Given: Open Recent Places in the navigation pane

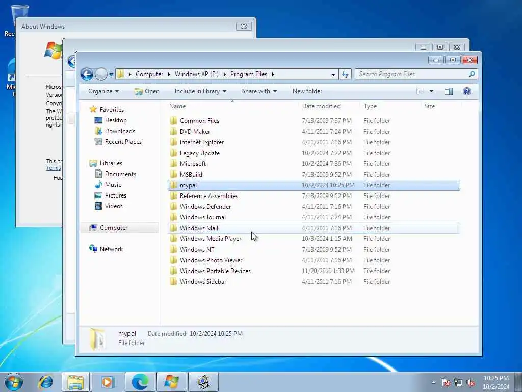Looking at the screenshot, I should point(123,142).
